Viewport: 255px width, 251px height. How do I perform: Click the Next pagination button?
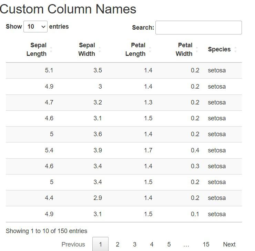[x=229, y=244]
